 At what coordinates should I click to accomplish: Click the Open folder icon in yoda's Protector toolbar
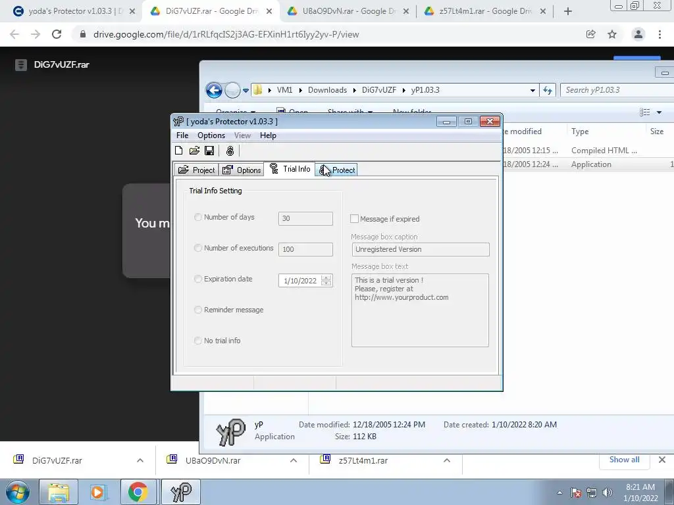194,151
